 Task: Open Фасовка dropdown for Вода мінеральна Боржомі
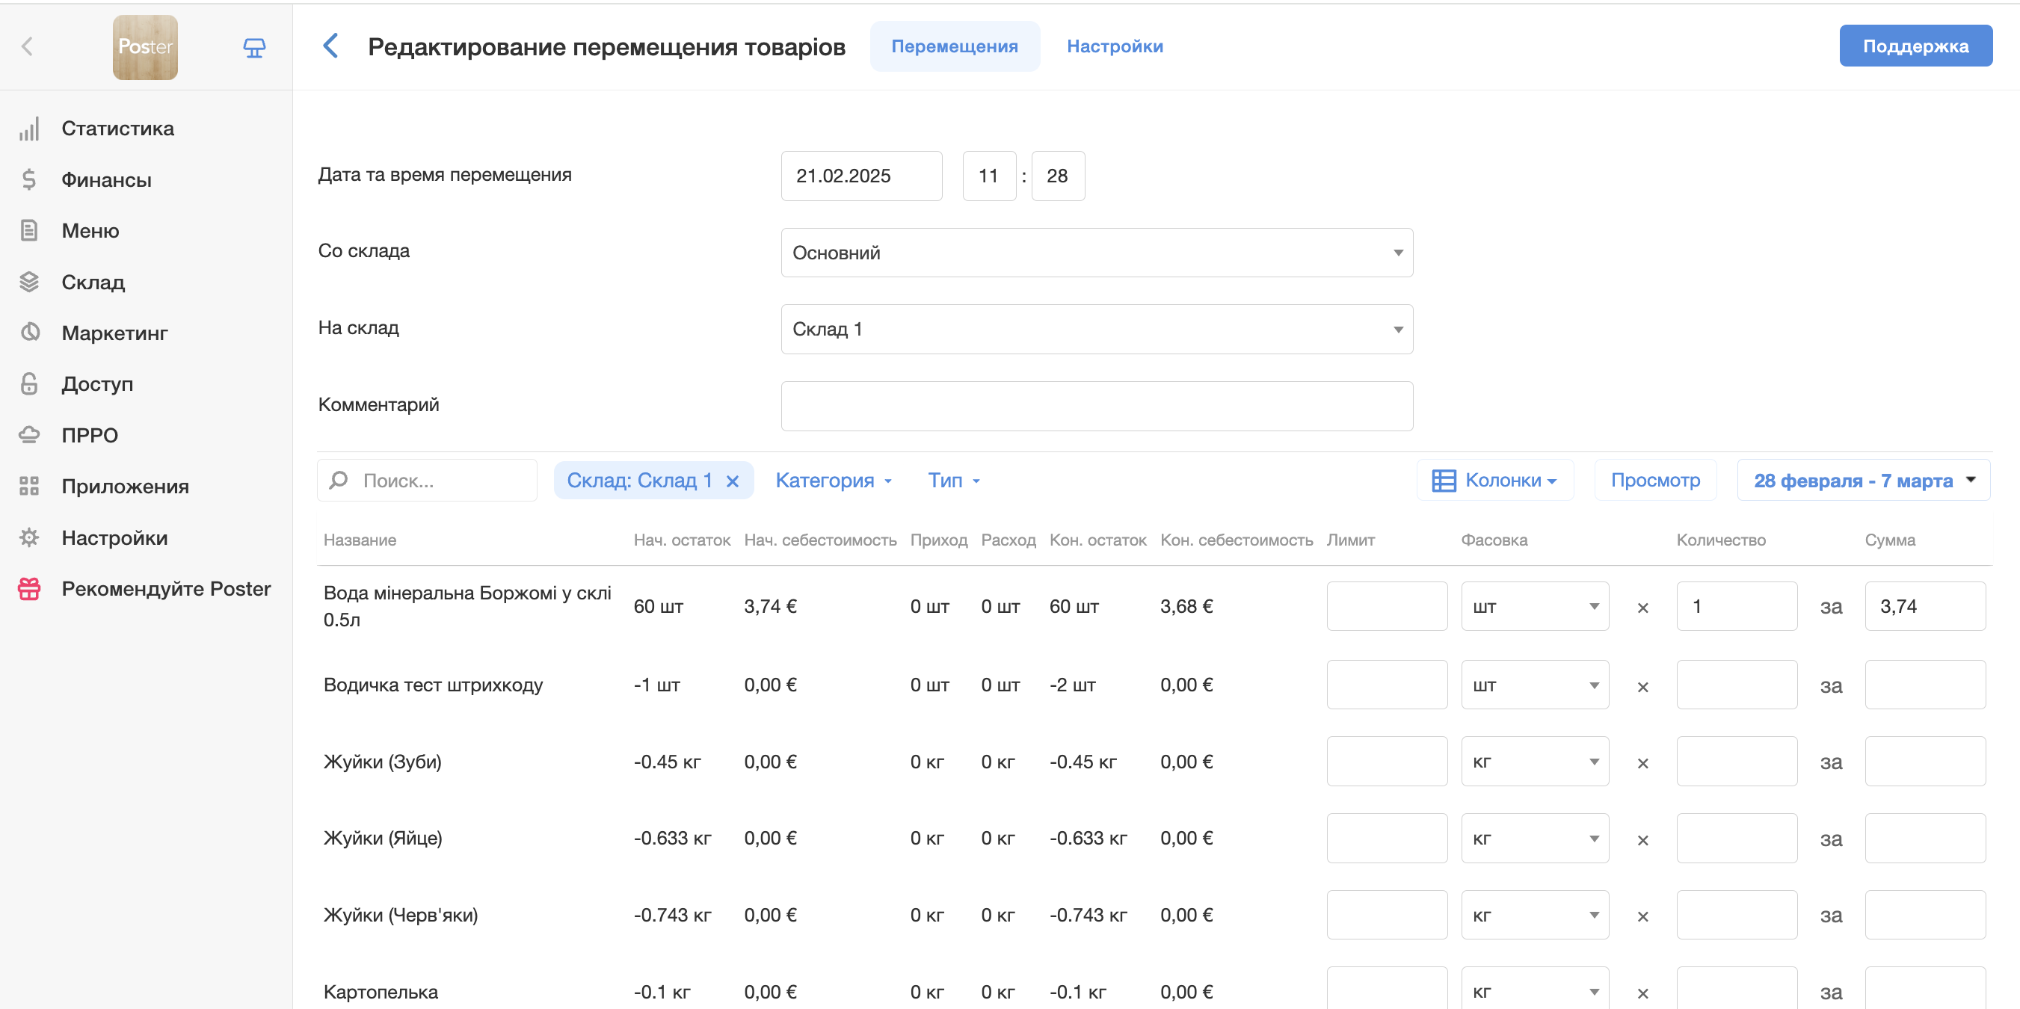click(x=1535, y=606)
